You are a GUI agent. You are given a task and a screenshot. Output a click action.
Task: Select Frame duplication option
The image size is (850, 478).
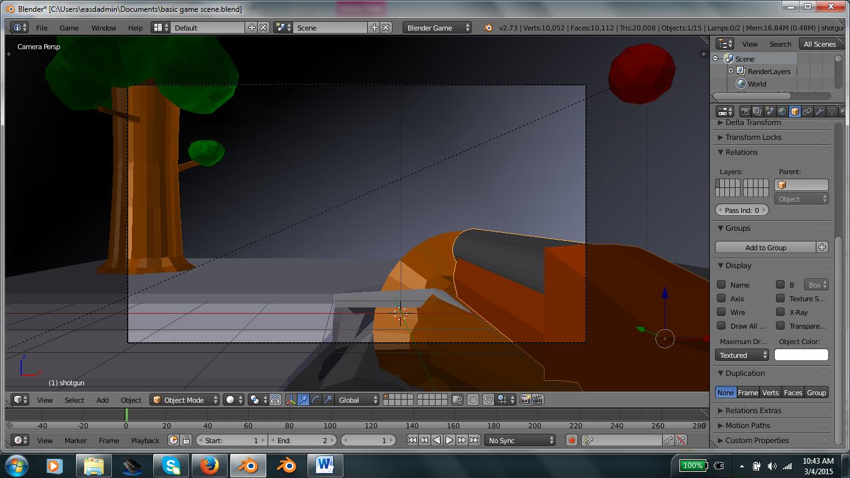coord(748,392)
